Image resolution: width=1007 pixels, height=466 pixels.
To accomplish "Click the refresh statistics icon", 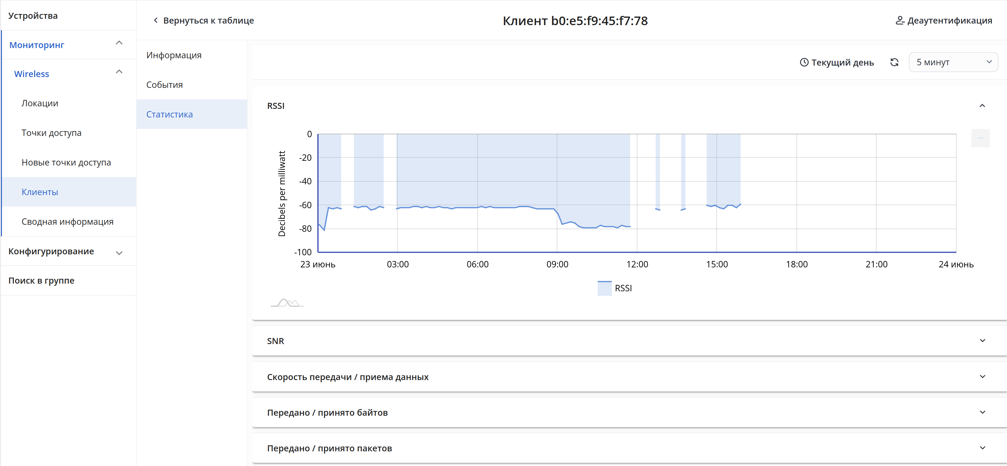I will (x=894, y=62).
